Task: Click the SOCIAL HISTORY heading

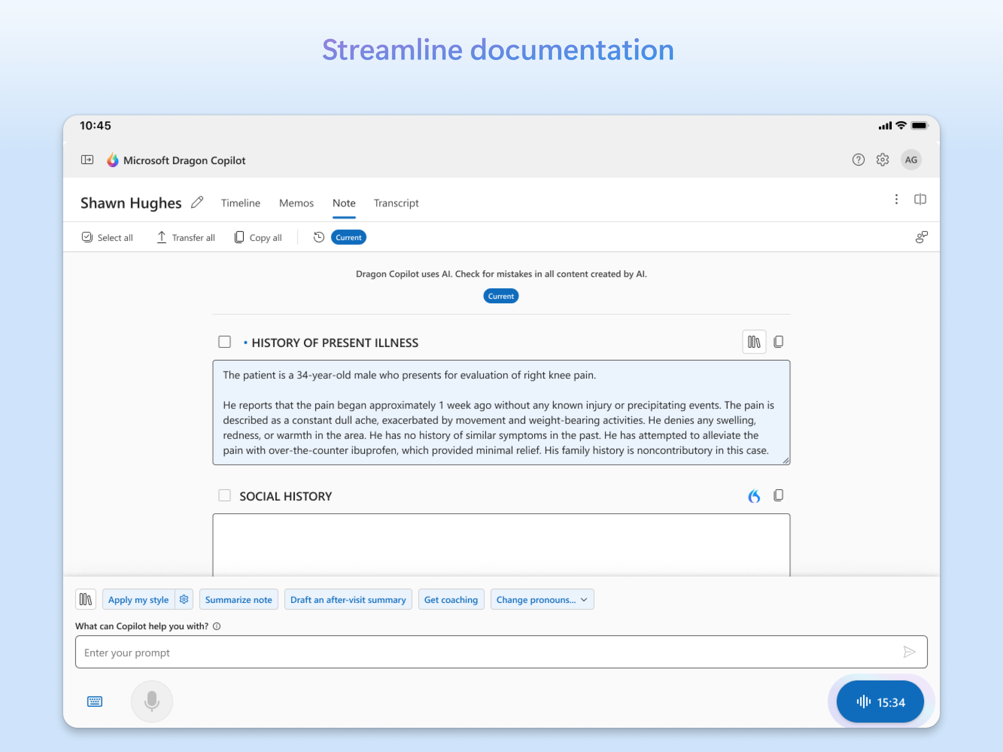Action: click(286, 496)
